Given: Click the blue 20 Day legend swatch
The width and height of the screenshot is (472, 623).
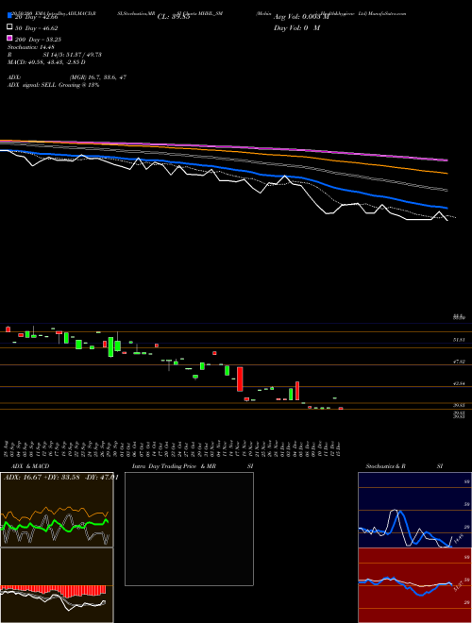Looking at the screenshot, I should tap(9, 16).
